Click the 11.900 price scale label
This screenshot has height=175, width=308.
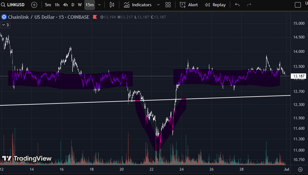point(299,118)
